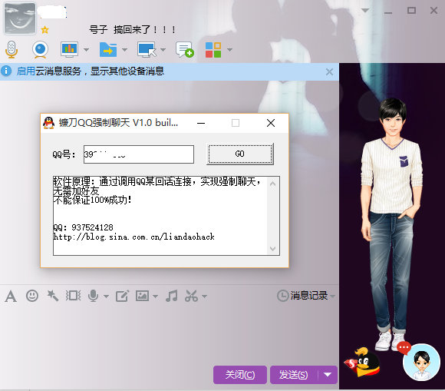
Task: Expand the send button options arrow
Action: [x=328, y=375]
